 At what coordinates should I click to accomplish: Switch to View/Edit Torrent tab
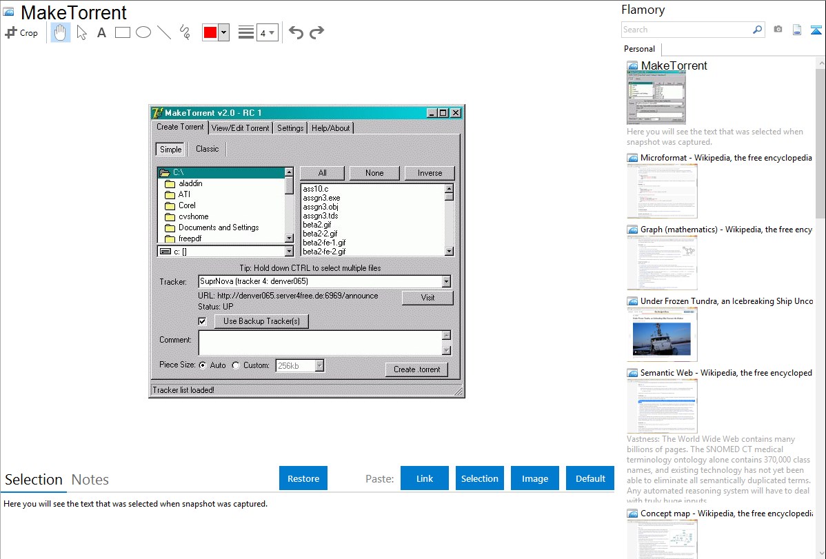pos(240,128)
